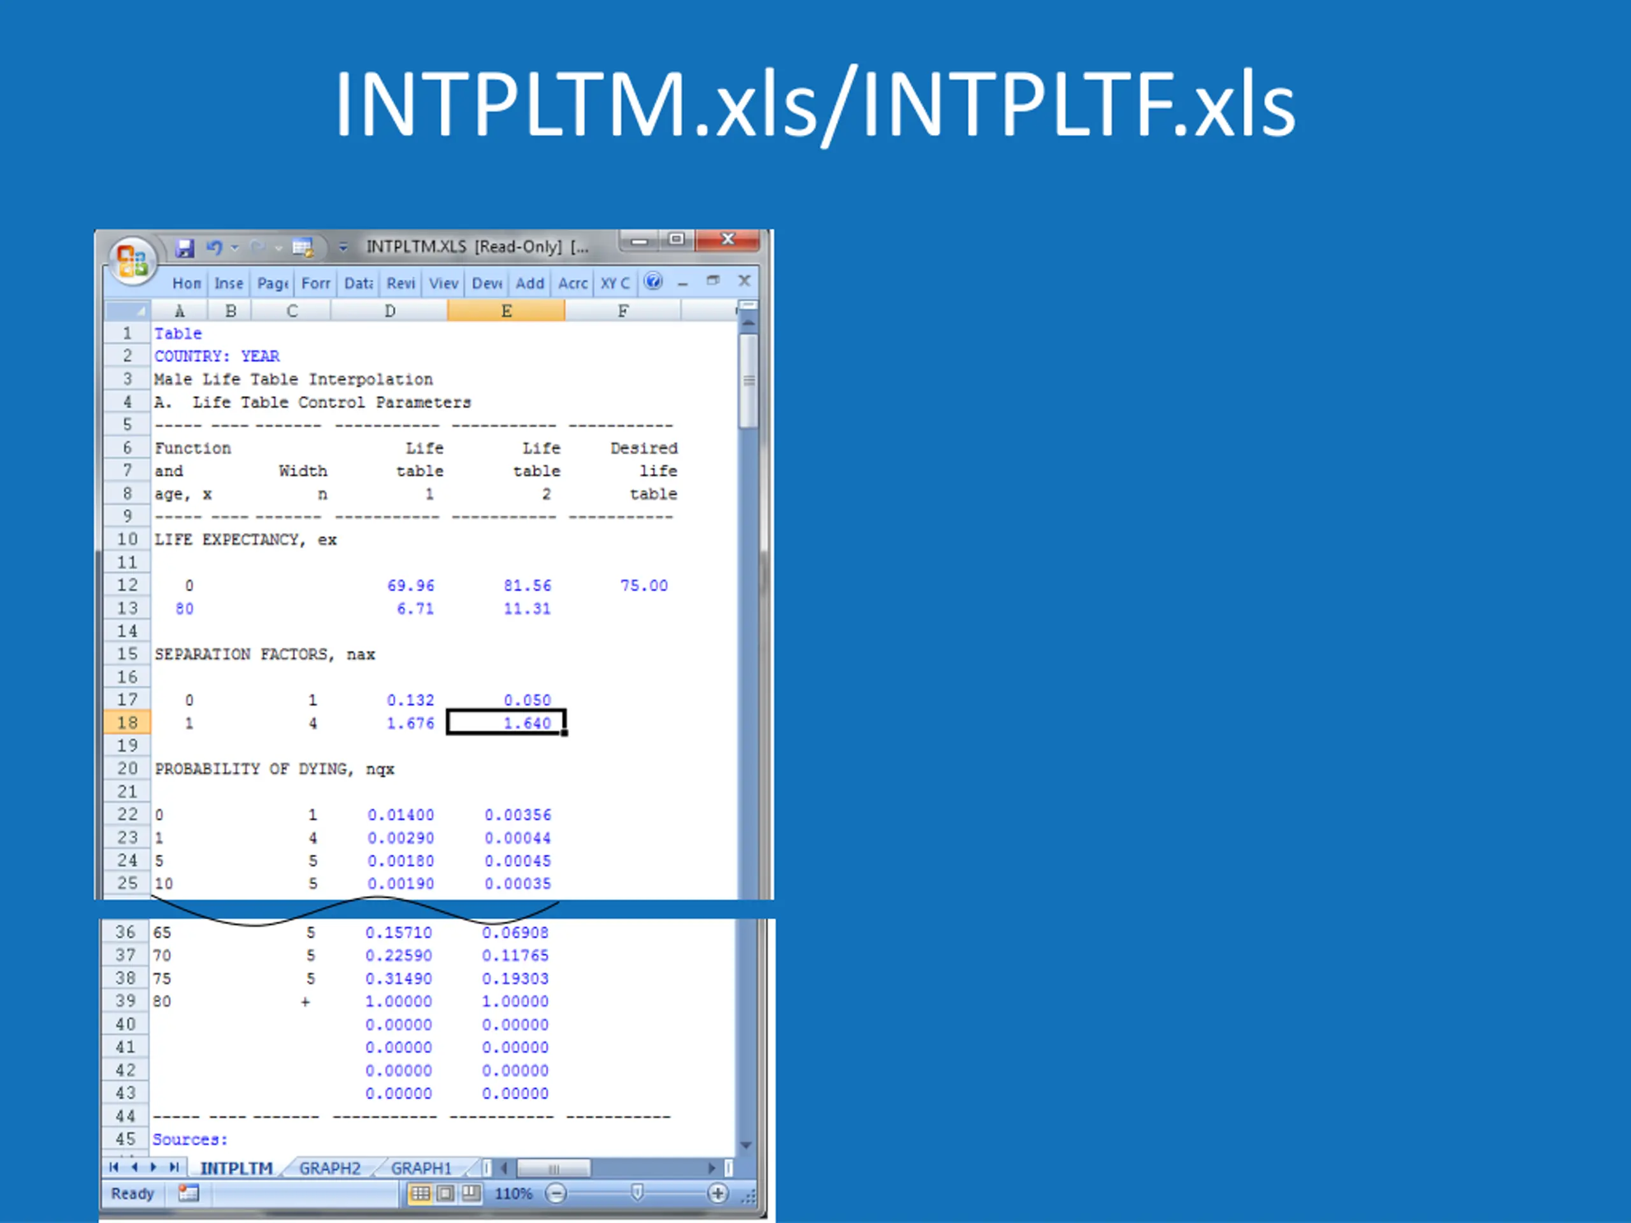Click the Office button orb
1631x1223 pixels.
click(x=133, y=259)
